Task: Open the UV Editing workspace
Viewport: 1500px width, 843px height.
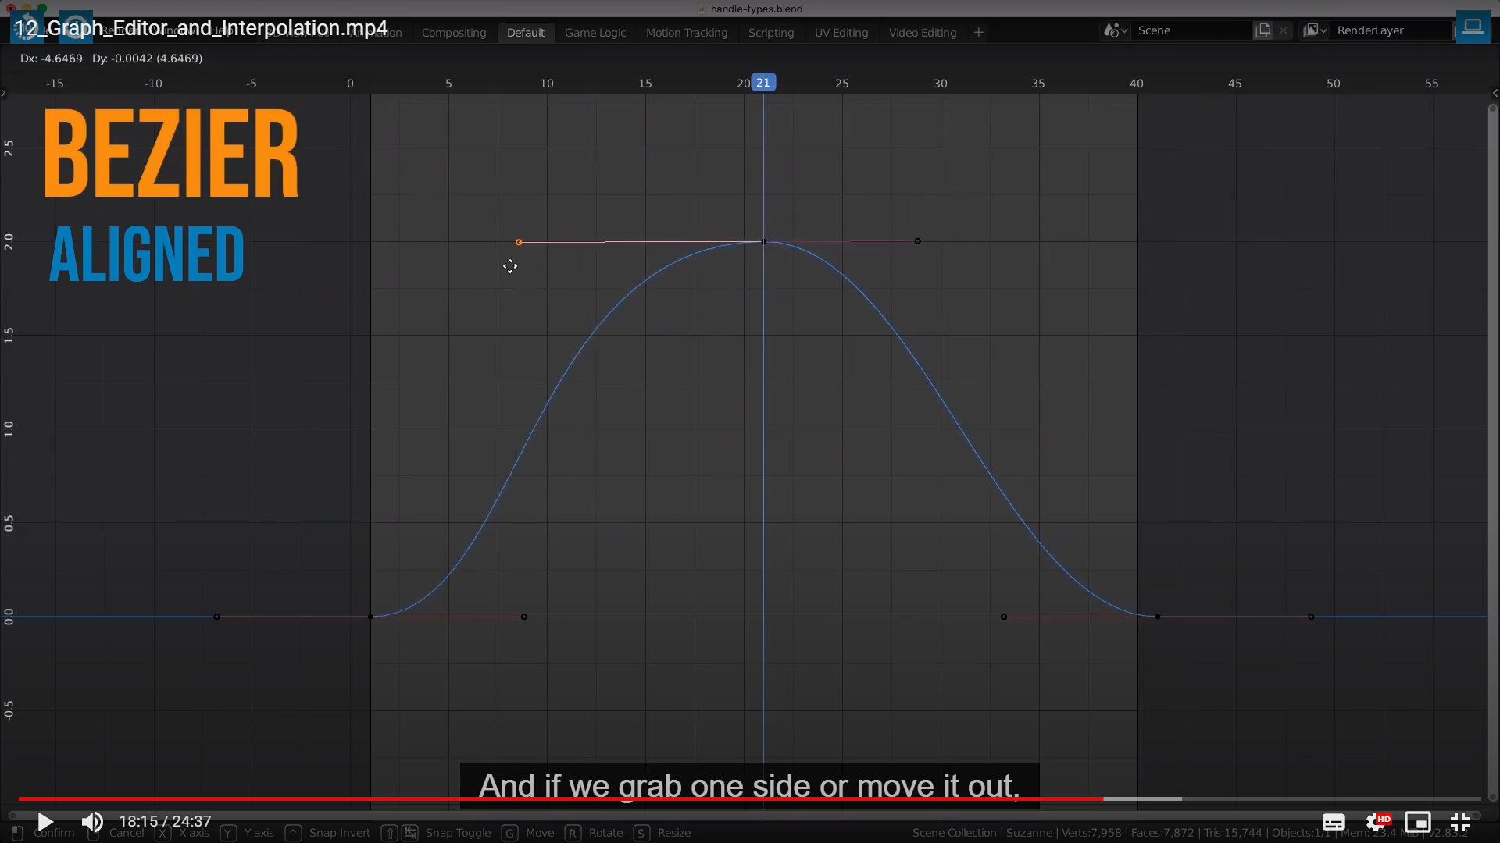Action: (x=841, y=33)
